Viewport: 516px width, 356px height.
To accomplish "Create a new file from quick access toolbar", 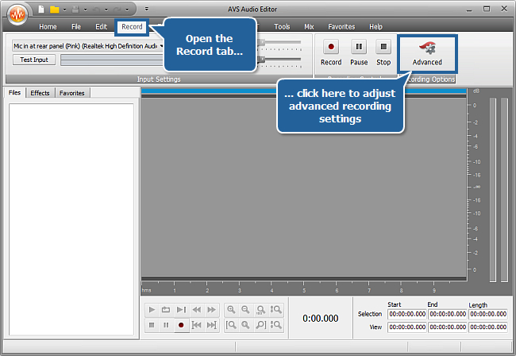I will tap(41, 10).
